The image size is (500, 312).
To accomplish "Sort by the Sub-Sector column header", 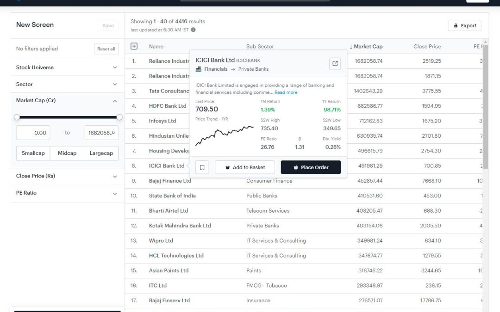I will click(260, 47).
